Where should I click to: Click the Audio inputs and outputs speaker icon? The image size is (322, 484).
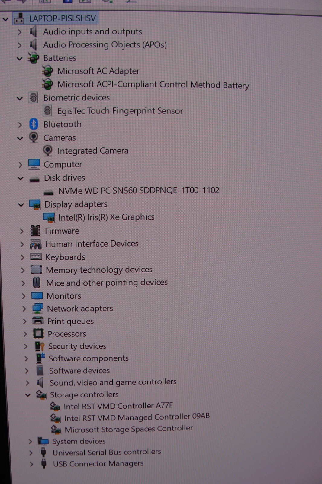pos(33,31)
